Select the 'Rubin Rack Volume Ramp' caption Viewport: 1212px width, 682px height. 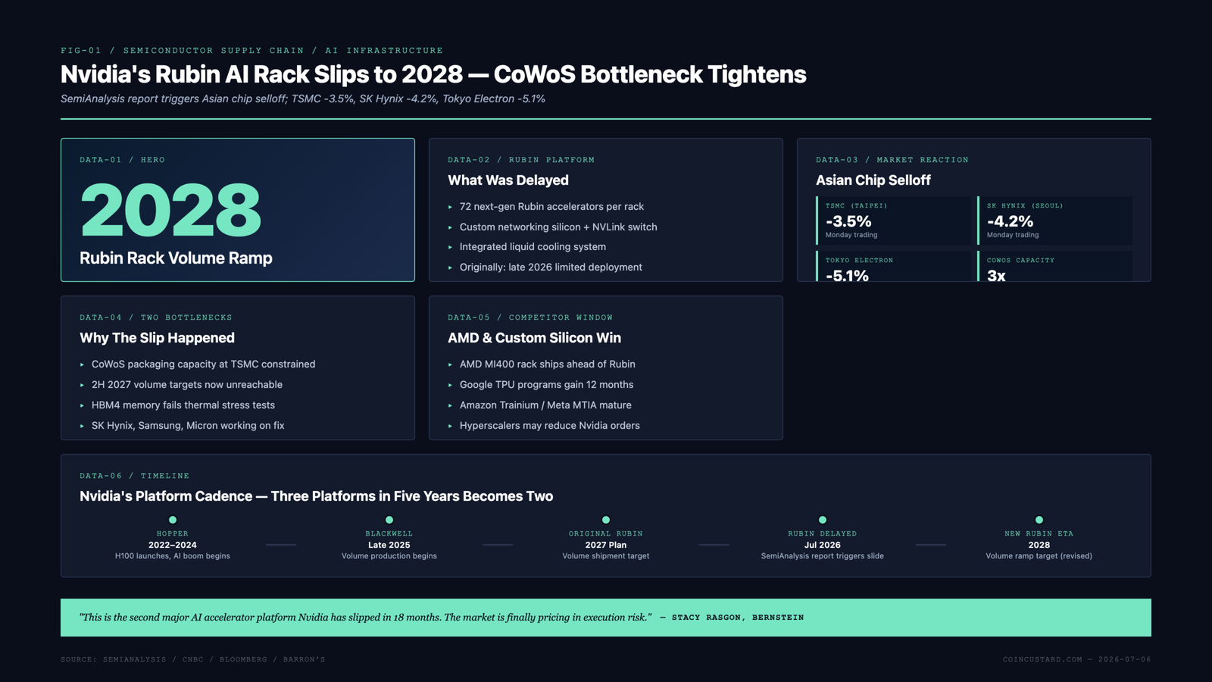click(x=176, y=258)
